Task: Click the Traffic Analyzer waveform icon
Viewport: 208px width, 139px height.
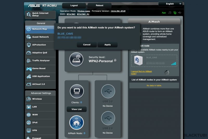Action: pyautogui.click(x=29, y=61)
